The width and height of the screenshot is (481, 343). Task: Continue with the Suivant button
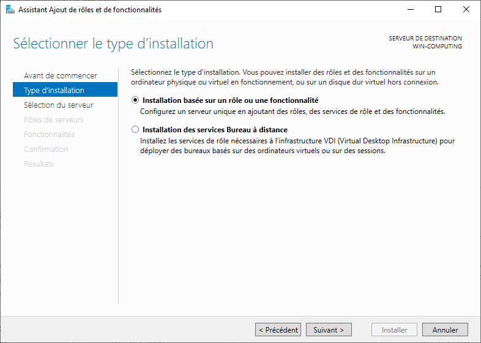[x=329, y=330]
